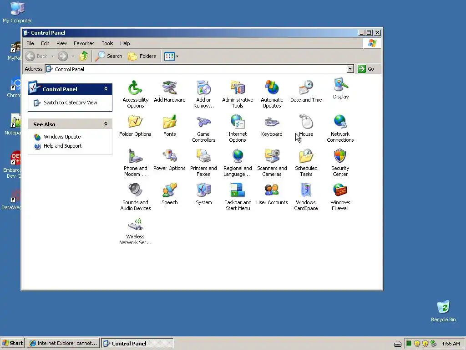Open Windows Firewall icon
Viewport: 466px width, 350px height.
click(x=340, y=197)
